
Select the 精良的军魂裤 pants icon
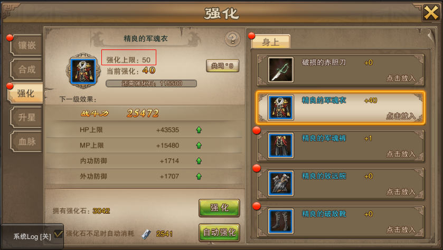coord(280,145)
